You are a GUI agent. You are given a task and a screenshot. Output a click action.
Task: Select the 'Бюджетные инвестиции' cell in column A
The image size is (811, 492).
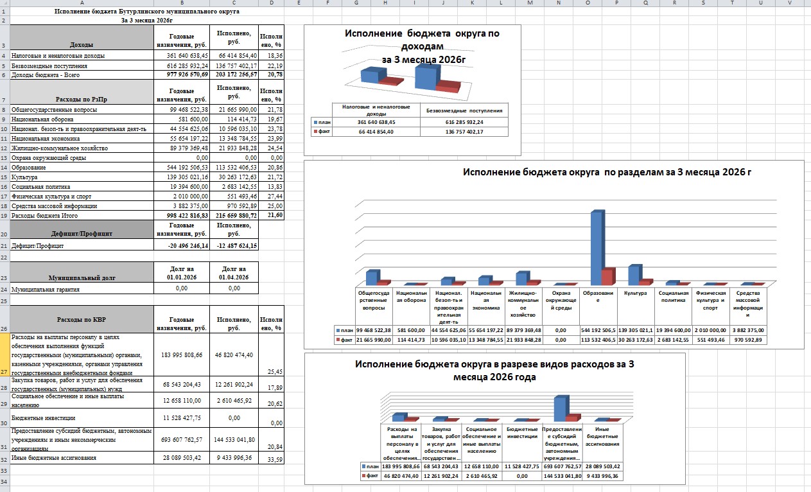point(82,418)
